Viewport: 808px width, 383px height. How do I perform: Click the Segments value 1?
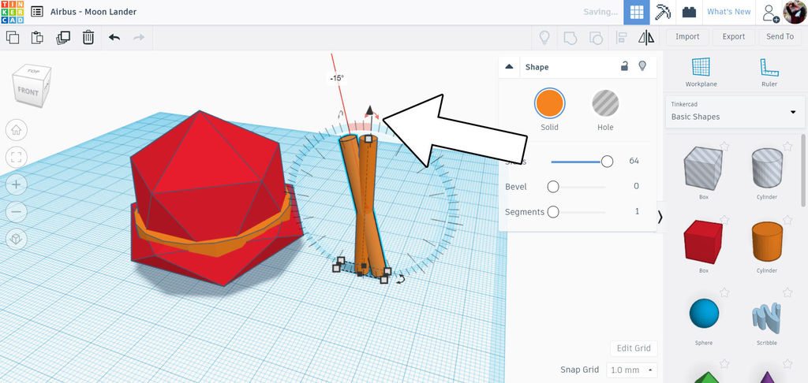(x=637, y=211)
